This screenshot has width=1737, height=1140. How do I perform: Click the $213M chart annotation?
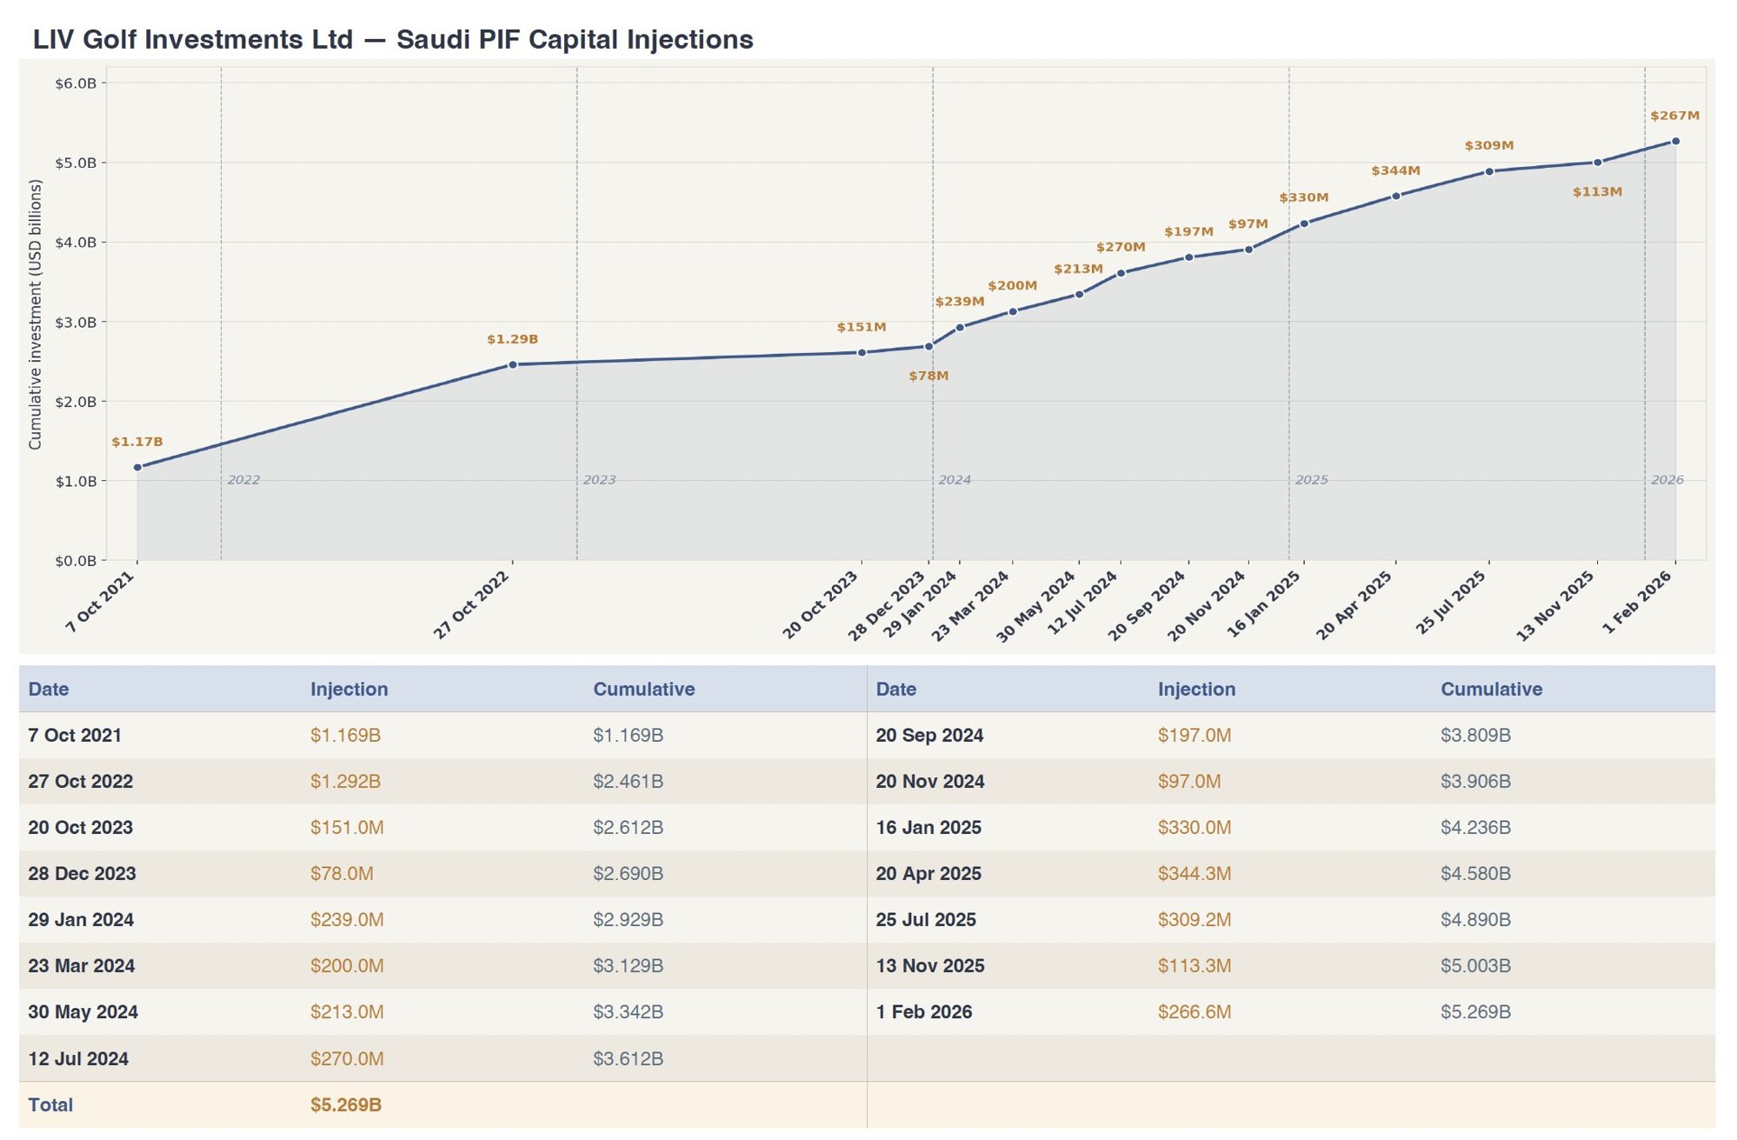pos(1079,269)
